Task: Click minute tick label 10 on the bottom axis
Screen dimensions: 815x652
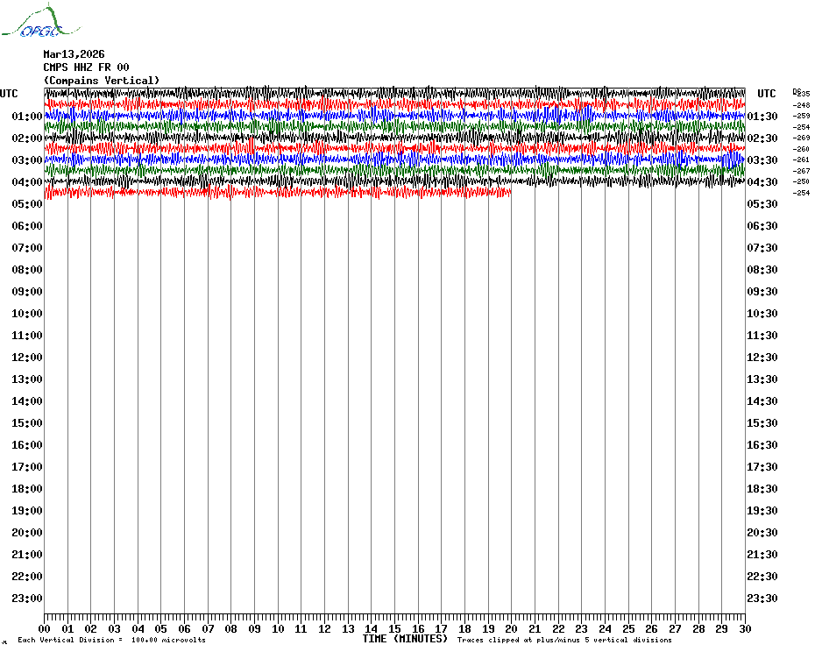Action: 278,628
